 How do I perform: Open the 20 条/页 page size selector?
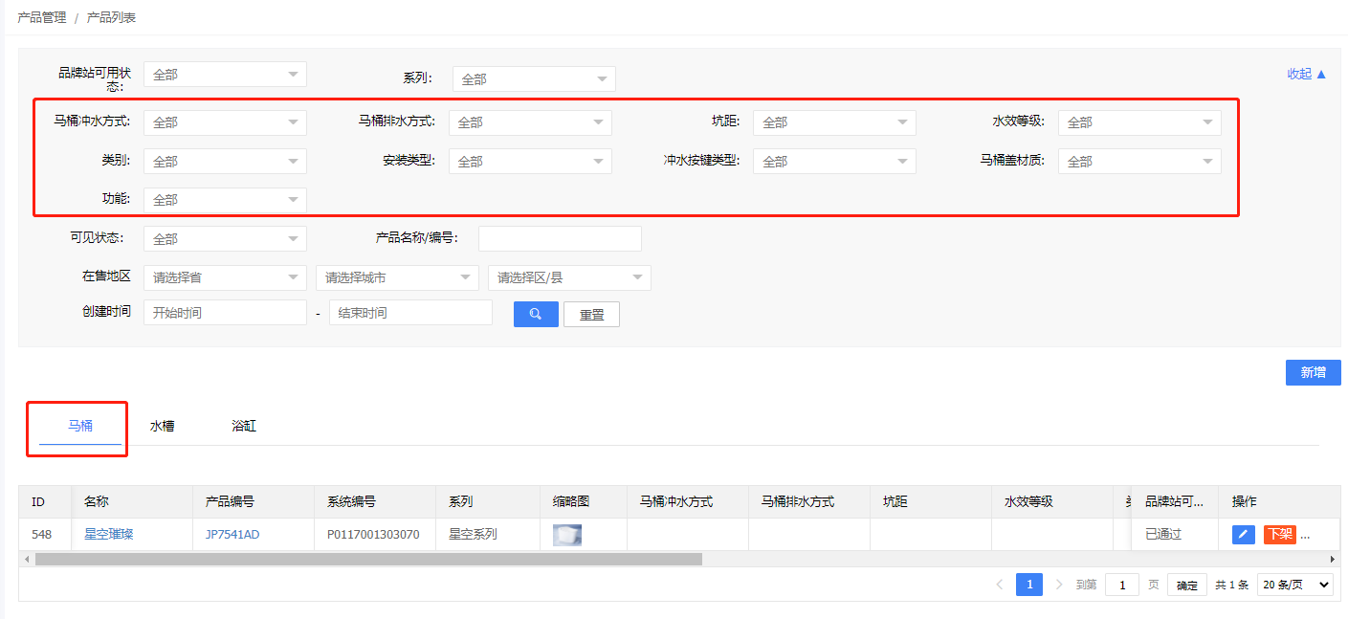pos(1294,585)
